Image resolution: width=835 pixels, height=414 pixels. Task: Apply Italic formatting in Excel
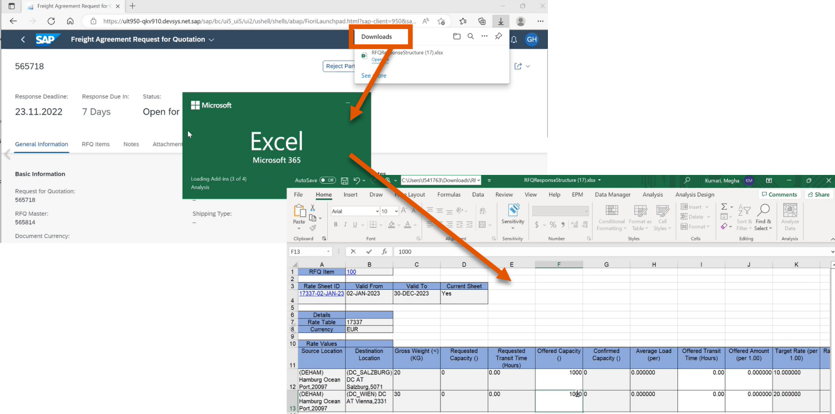345,224
